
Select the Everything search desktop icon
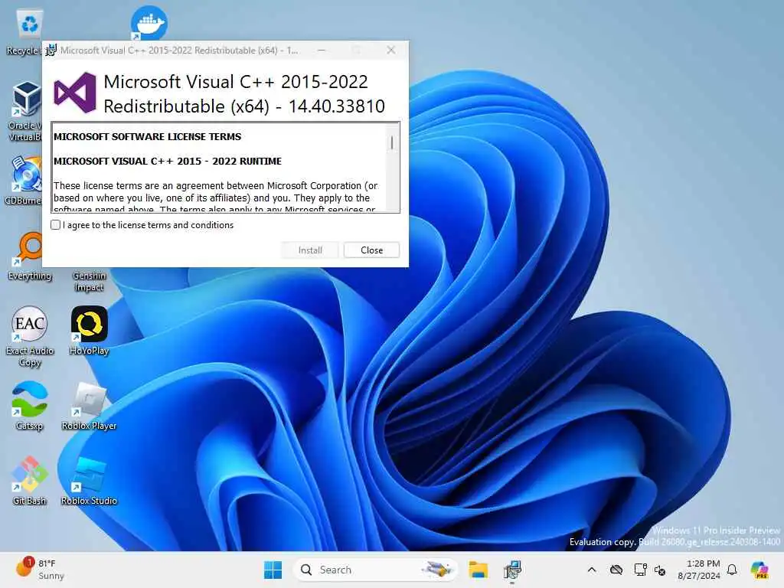coord(30,256)
